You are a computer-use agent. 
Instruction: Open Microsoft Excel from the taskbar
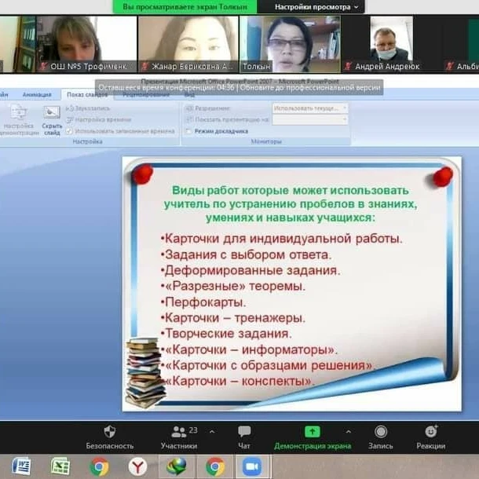pyautogui.click(x=60, y=466)
